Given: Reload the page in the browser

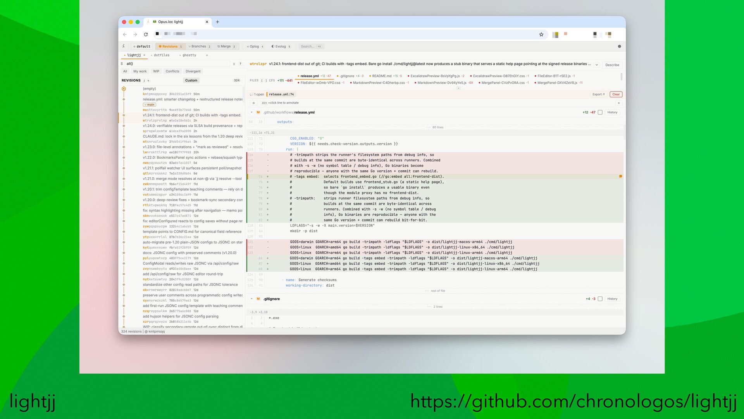Looking at the screenshot, I should (146, 35).
